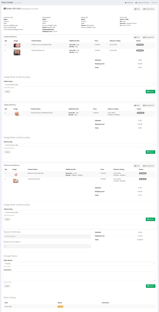Open the Dashboard breadcrumb link
The height and width of the screenshot is (312, 159).
pos(129,3)
